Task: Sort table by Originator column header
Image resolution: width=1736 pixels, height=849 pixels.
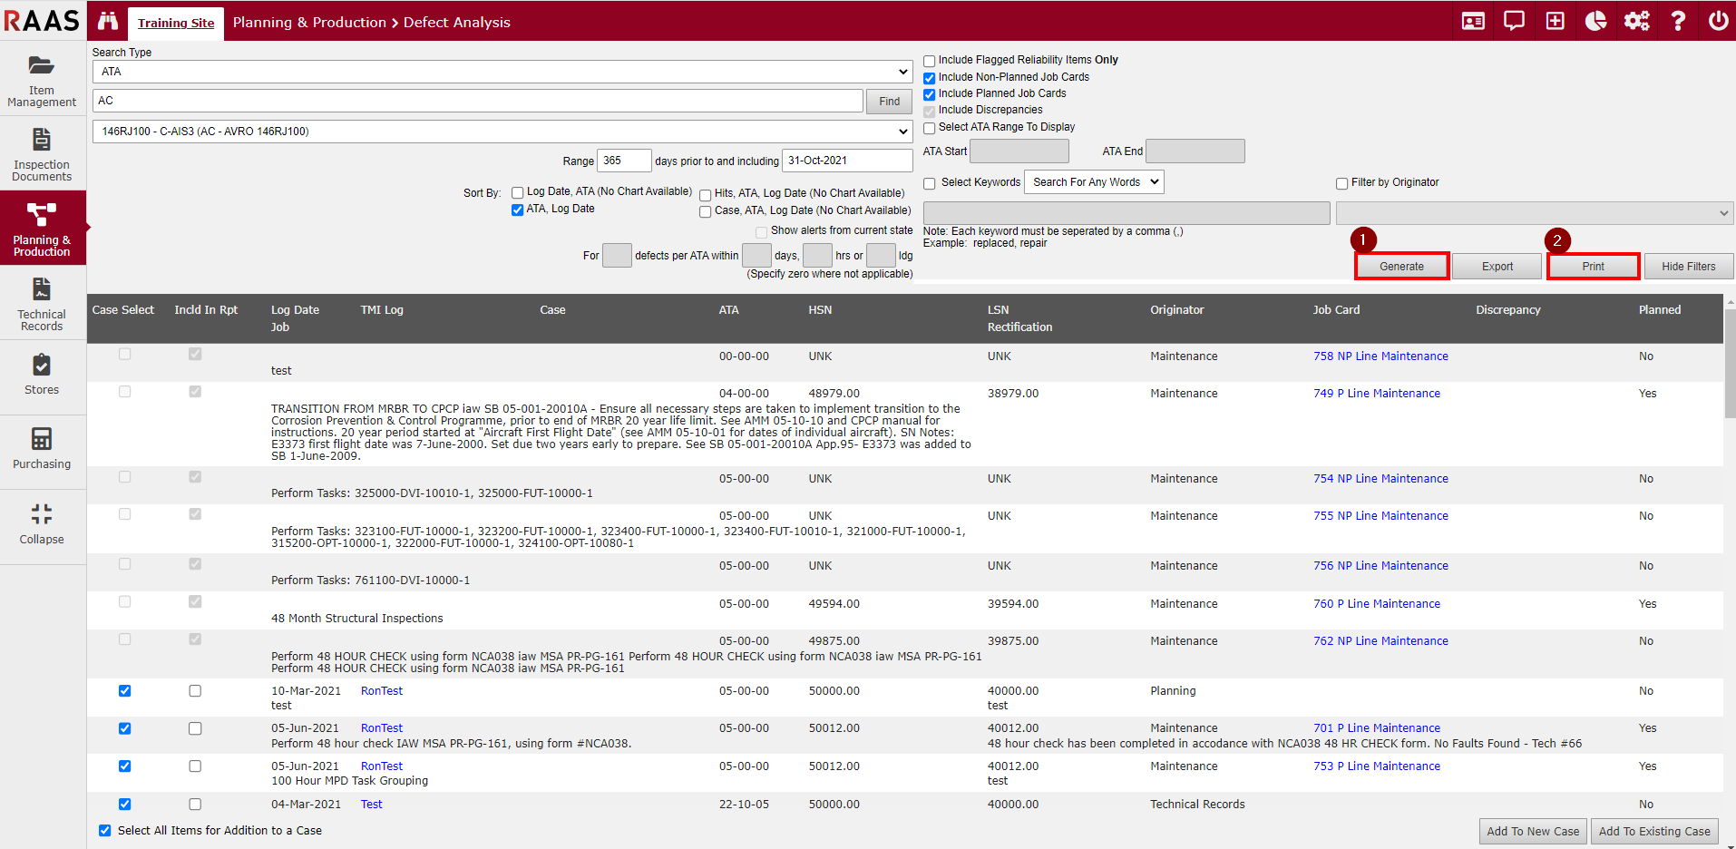Action: pyautogui.click(x=1176, y=310)
